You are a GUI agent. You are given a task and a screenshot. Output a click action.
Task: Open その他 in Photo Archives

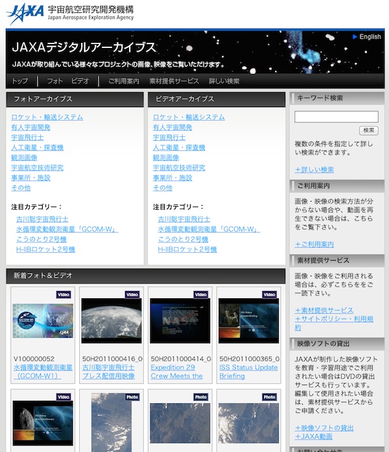(21, 188)
